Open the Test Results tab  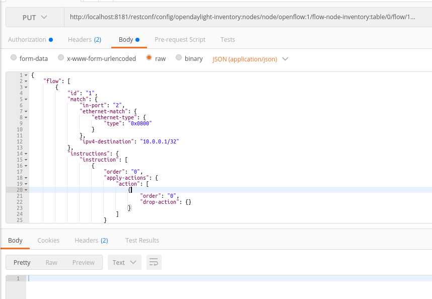(142, 240)
